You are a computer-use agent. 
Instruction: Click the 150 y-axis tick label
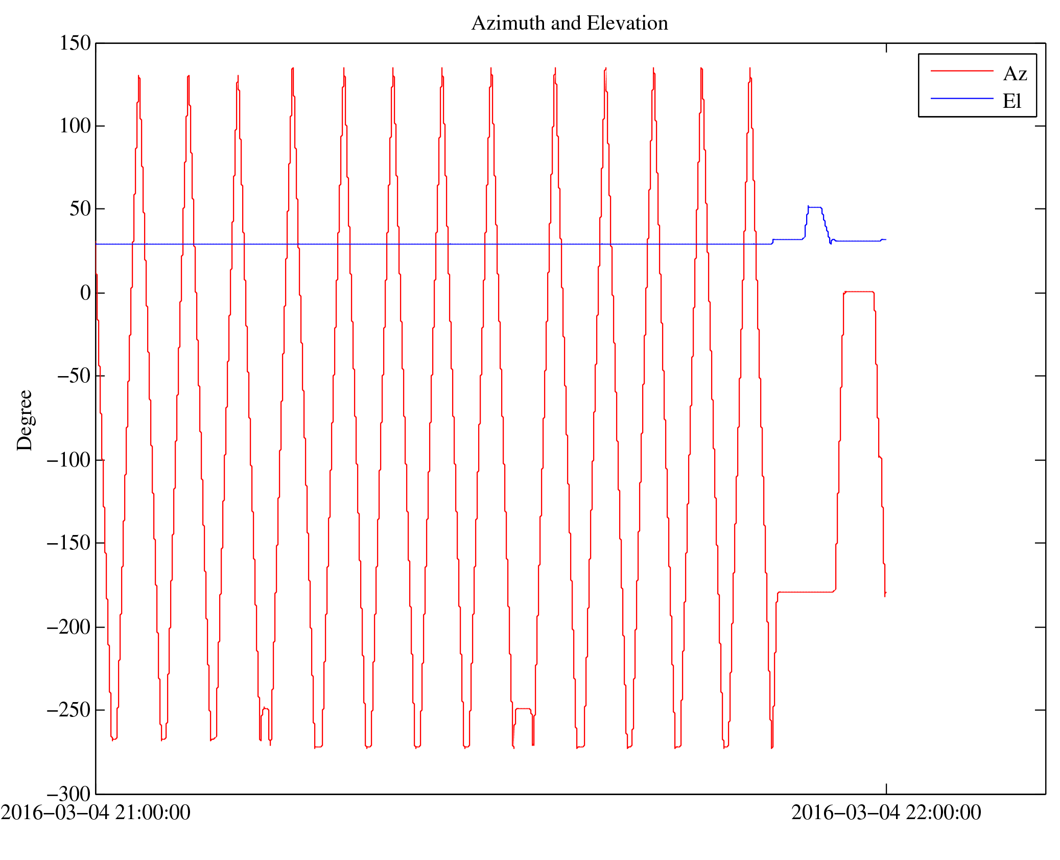75,43
